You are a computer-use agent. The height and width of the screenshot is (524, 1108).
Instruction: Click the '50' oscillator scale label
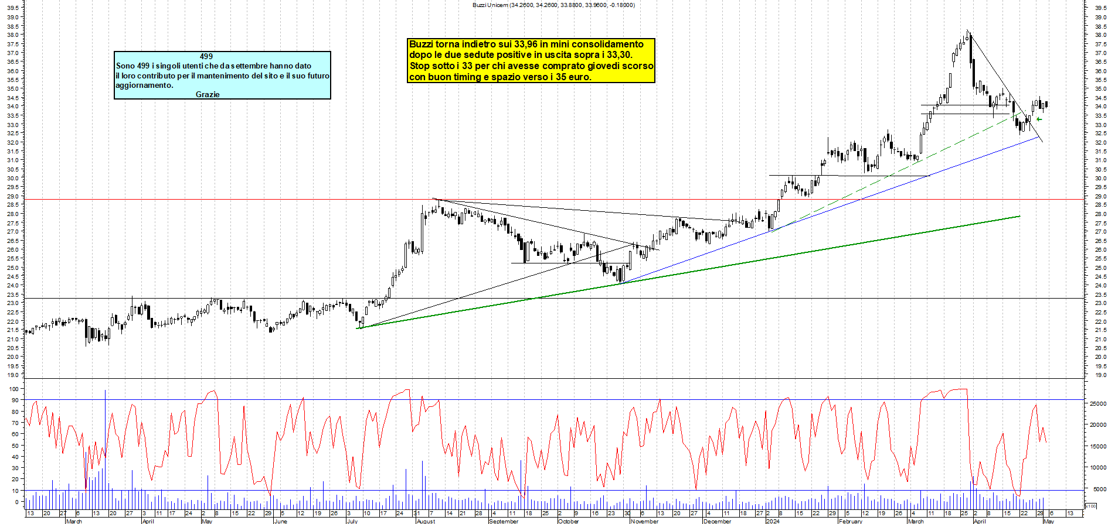(x=15, y=446)
